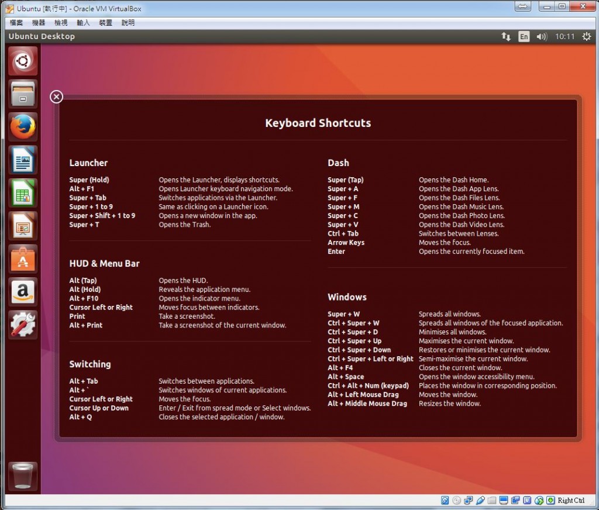Click 'Opens the Dash Music Lens.' description

[x=462, y=206]
